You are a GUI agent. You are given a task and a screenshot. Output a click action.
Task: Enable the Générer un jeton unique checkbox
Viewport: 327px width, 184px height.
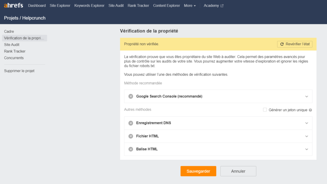click(x=265, y=110)
